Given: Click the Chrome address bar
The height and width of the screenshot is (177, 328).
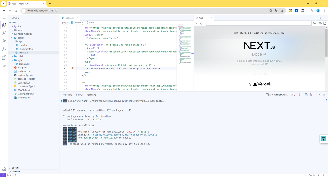Looking at the screenshot, I should point(145,11).
